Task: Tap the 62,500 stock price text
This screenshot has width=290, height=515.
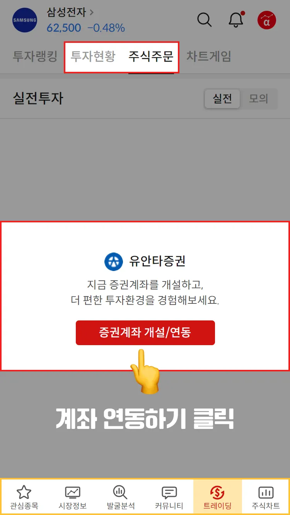Action: (64, 28)
